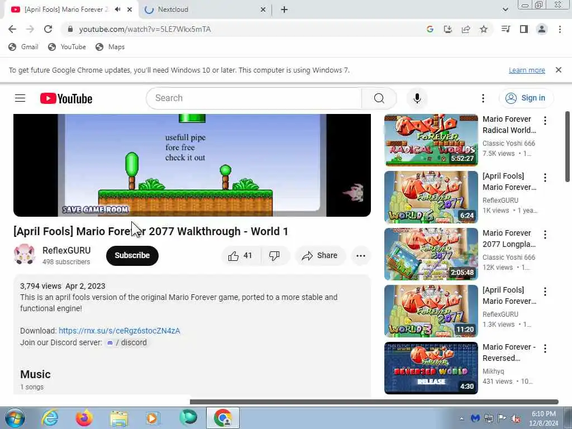Viewport: 572px width, 429px height.
Task: Open the rnx.su download link
Action: (x=120, y=331)
